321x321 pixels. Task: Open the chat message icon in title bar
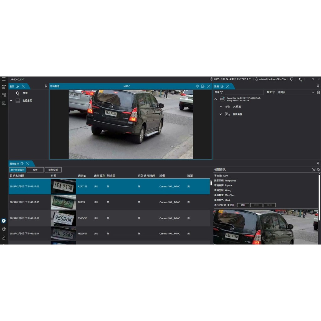[x=292, y=79]
